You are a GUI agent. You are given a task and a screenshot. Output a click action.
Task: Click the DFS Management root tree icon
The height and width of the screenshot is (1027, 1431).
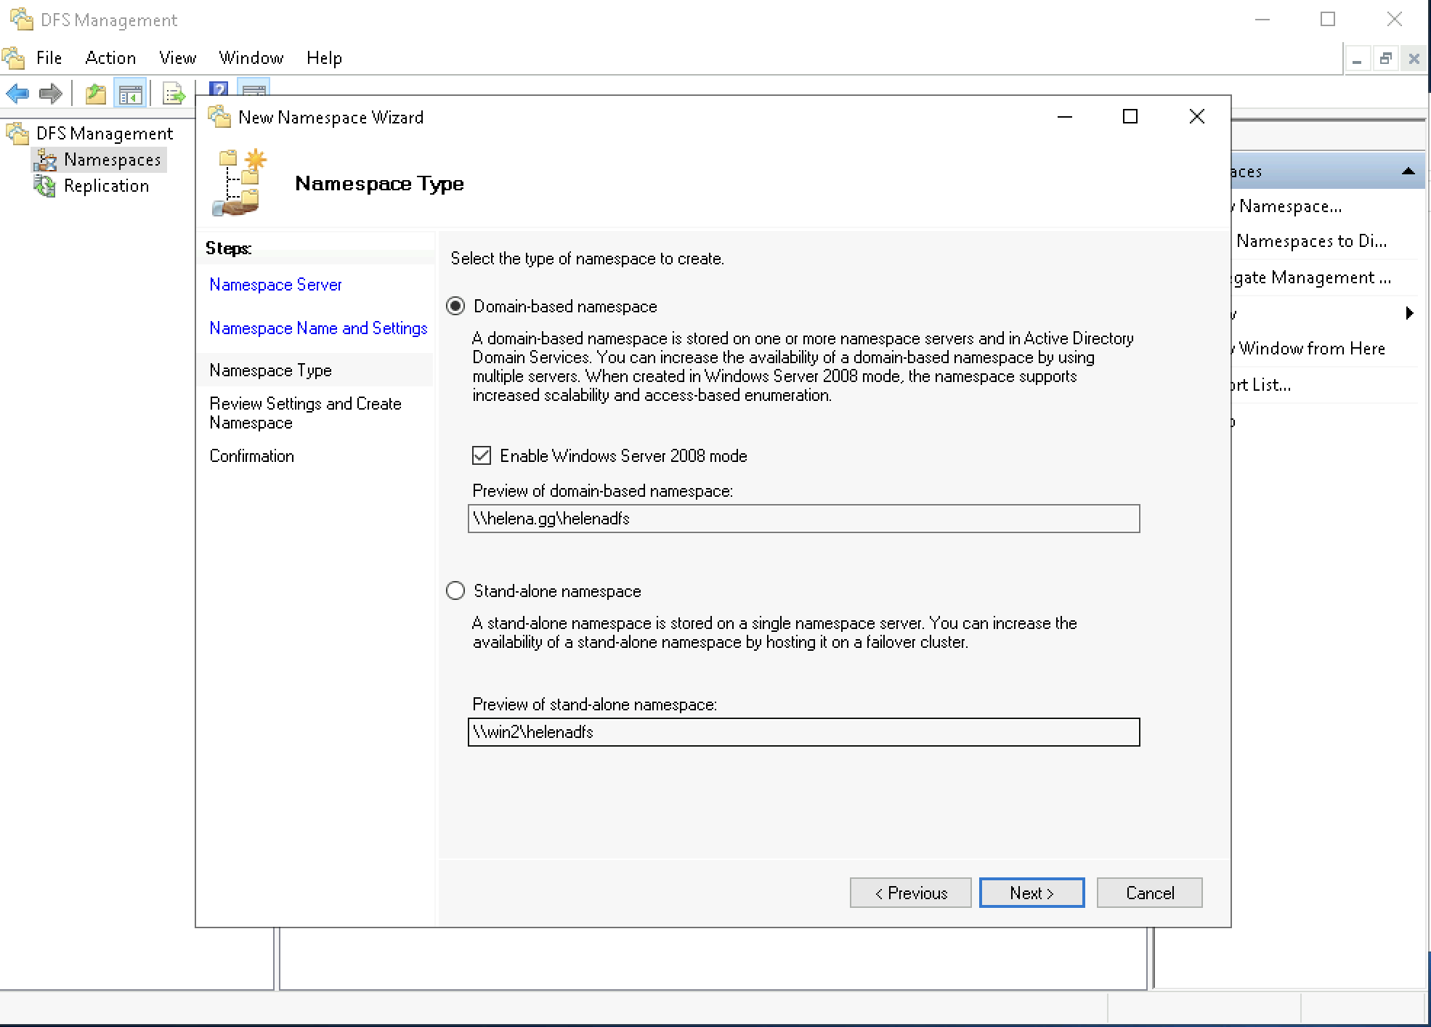click(x=18, y=134)
